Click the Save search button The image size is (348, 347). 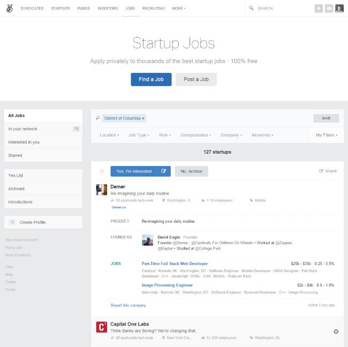click(x=326, y=118)
